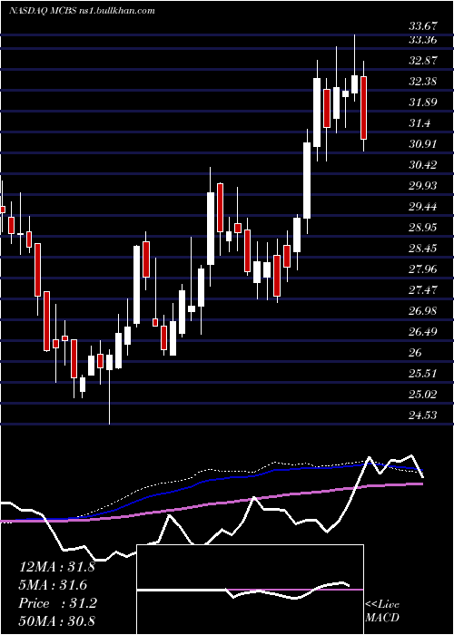
Task: Click the 32.87 price axis label
Action: coord(423,61)
